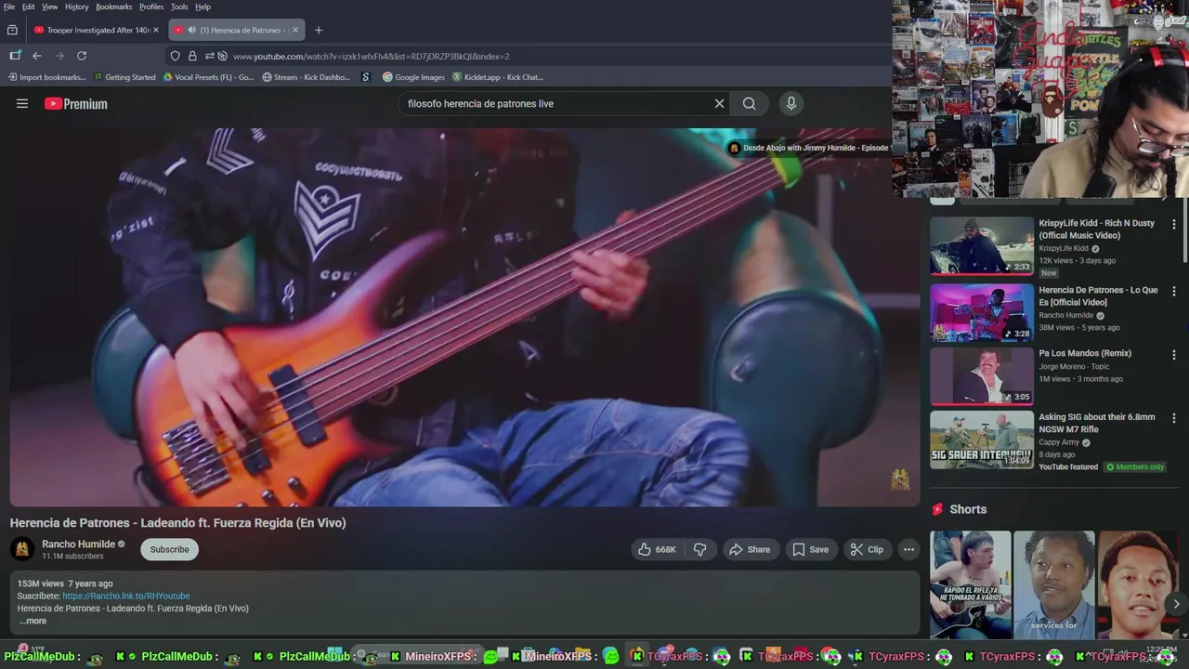Viewport: 1189px width, 669px height.
Task: Subscribe to Rancho Humilde
Action: click(x=169, y=549)
